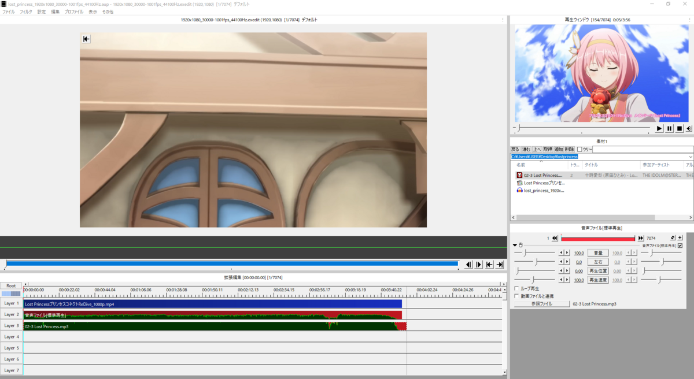This screenshot has height=379, width=694.
Task: Toggle visibility of Layer 4
Action: pyautogui.click(x=11, y=337)
